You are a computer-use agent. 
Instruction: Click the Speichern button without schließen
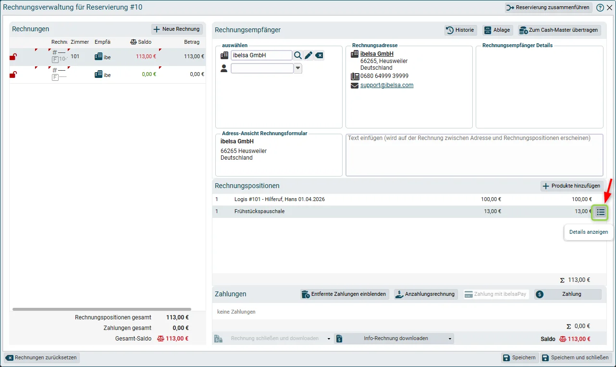coord(519,358)
